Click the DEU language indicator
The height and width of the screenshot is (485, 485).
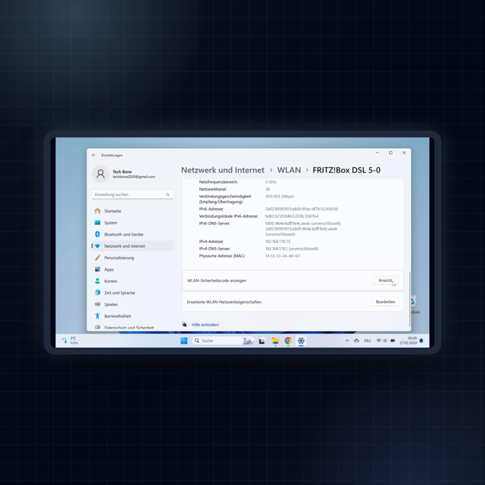367,341
